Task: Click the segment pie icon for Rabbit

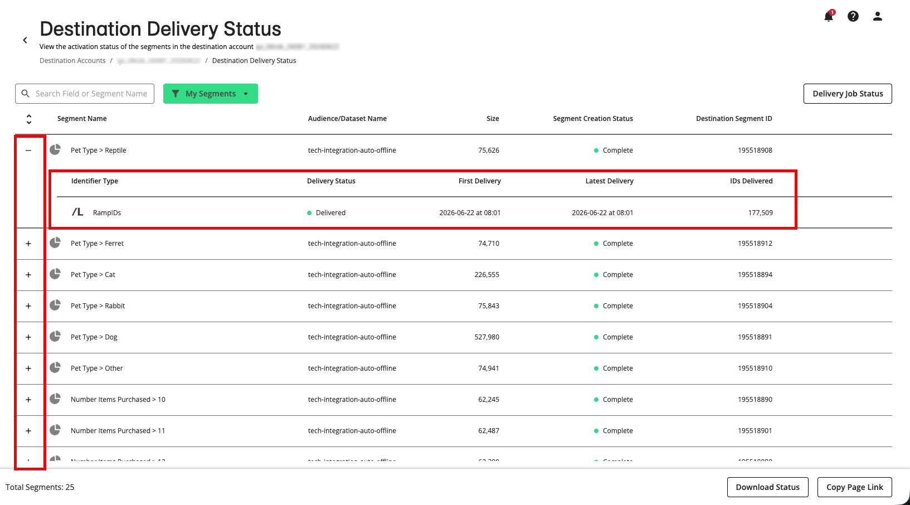Action: click(x=55, y=305)
